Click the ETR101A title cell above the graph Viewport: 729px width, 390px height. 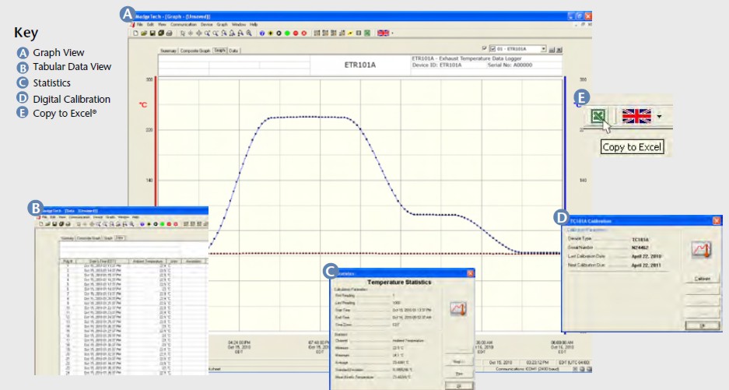click(360, 65)
